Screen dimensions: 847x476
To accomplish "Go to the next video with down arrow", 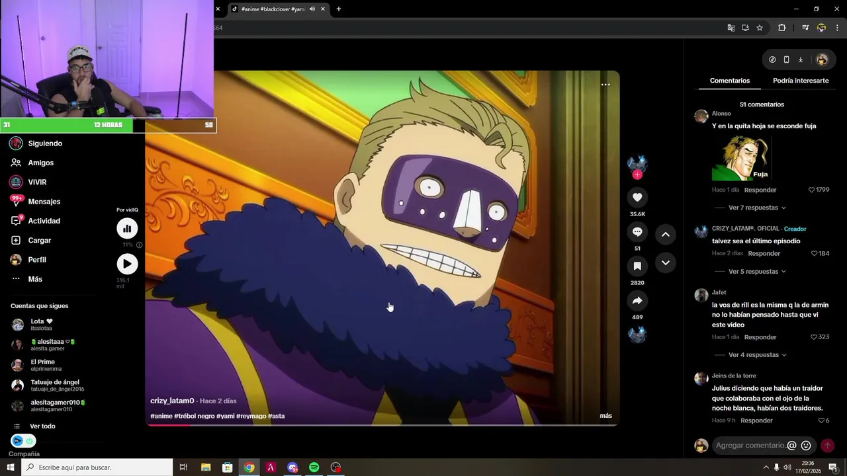I will click(x=666, y=262).
